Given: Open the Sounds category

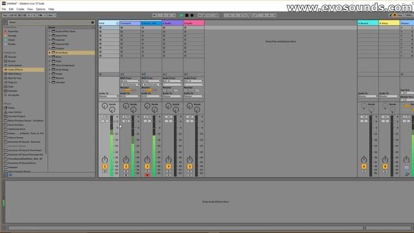Looking at the screenshot, I should coord(12,57).
